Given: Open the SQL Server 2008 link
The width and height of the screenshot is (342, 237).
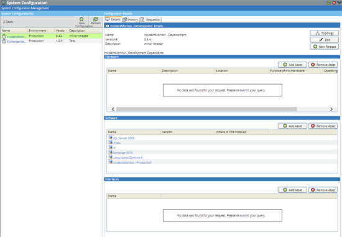Looking at the screenshot, I should (124, 138).
